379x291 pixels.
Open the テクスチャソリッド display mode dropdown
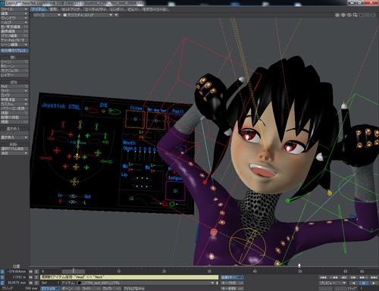[88, 15]
